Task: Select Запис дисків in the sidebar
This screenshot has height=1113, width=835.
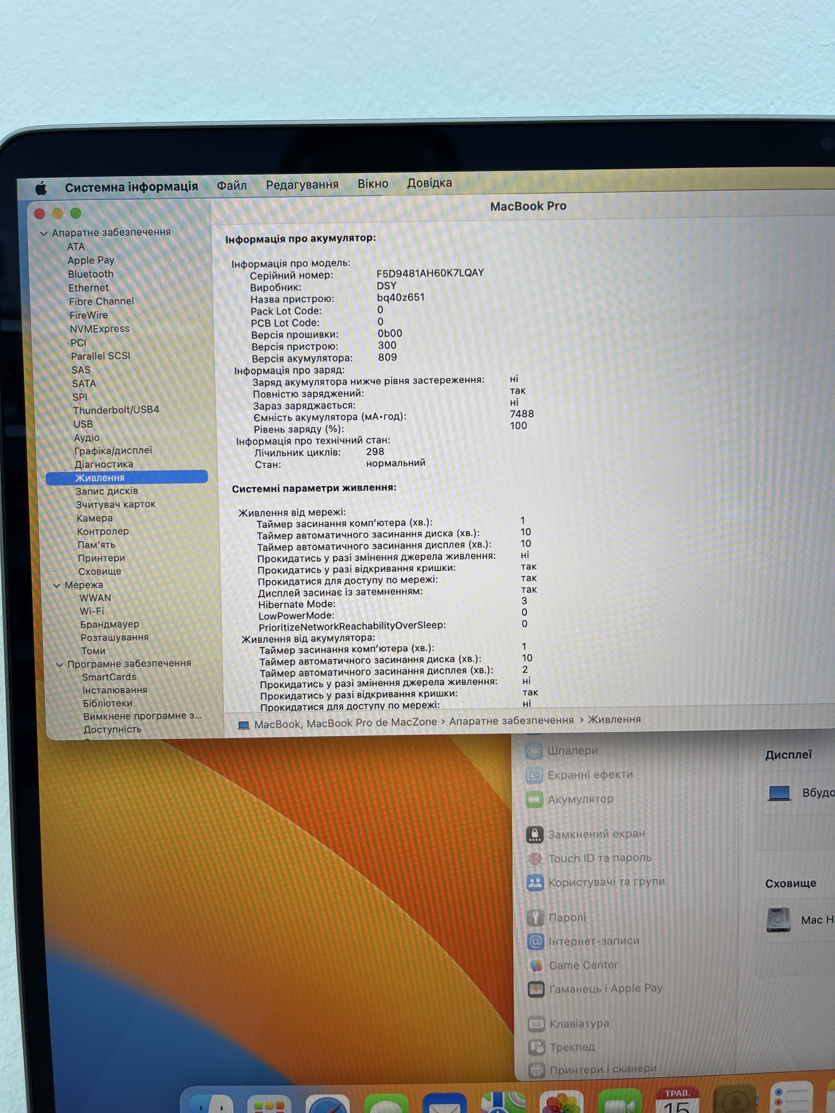Action: tap(107, 491)
